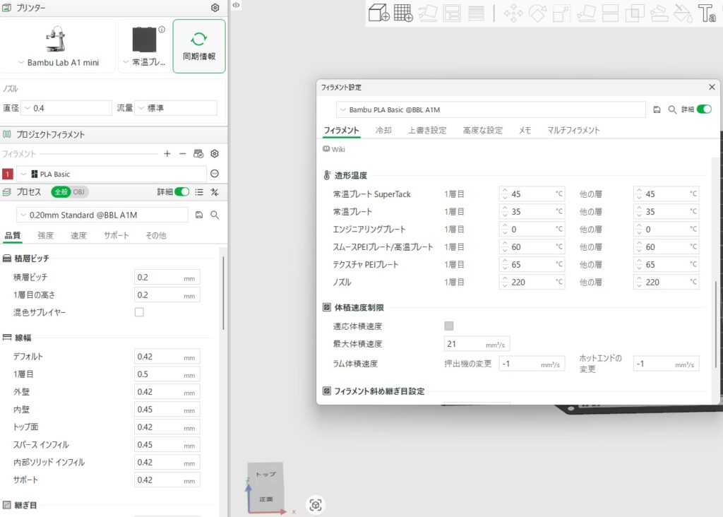This screenshot has height=517, width=723.
Task: Click 最大体積速度 field 21
Action: tap(477, 344)
